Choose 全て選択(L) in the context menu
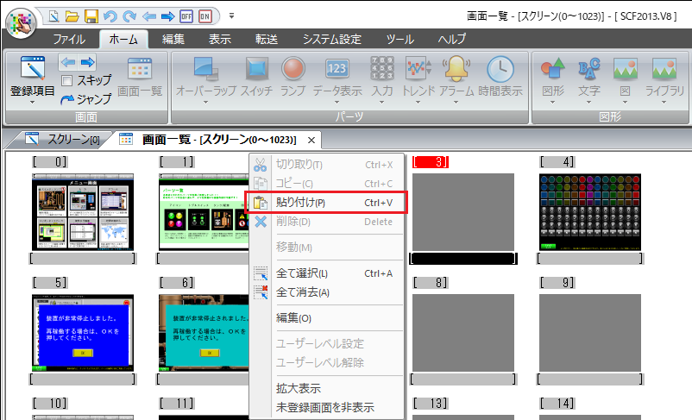692x420 pixels. pos(301,273)
